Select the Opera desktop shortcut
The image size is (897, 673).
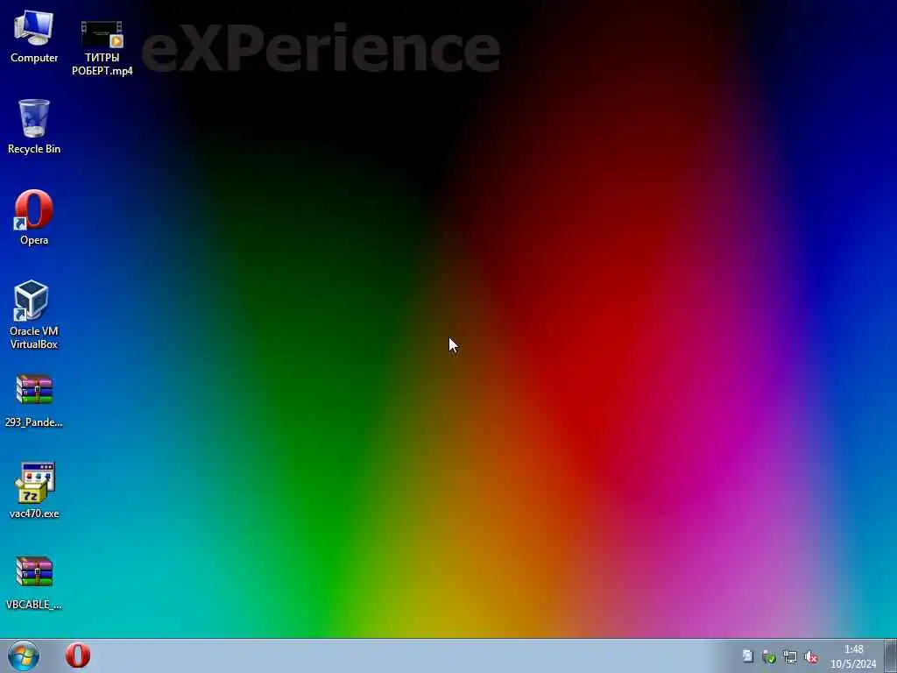point(34,217)
